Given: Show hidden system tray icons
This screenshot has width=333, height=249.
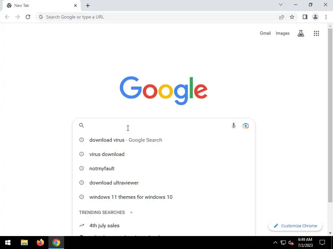Looking at the screenshot, I should click(275, 243).
